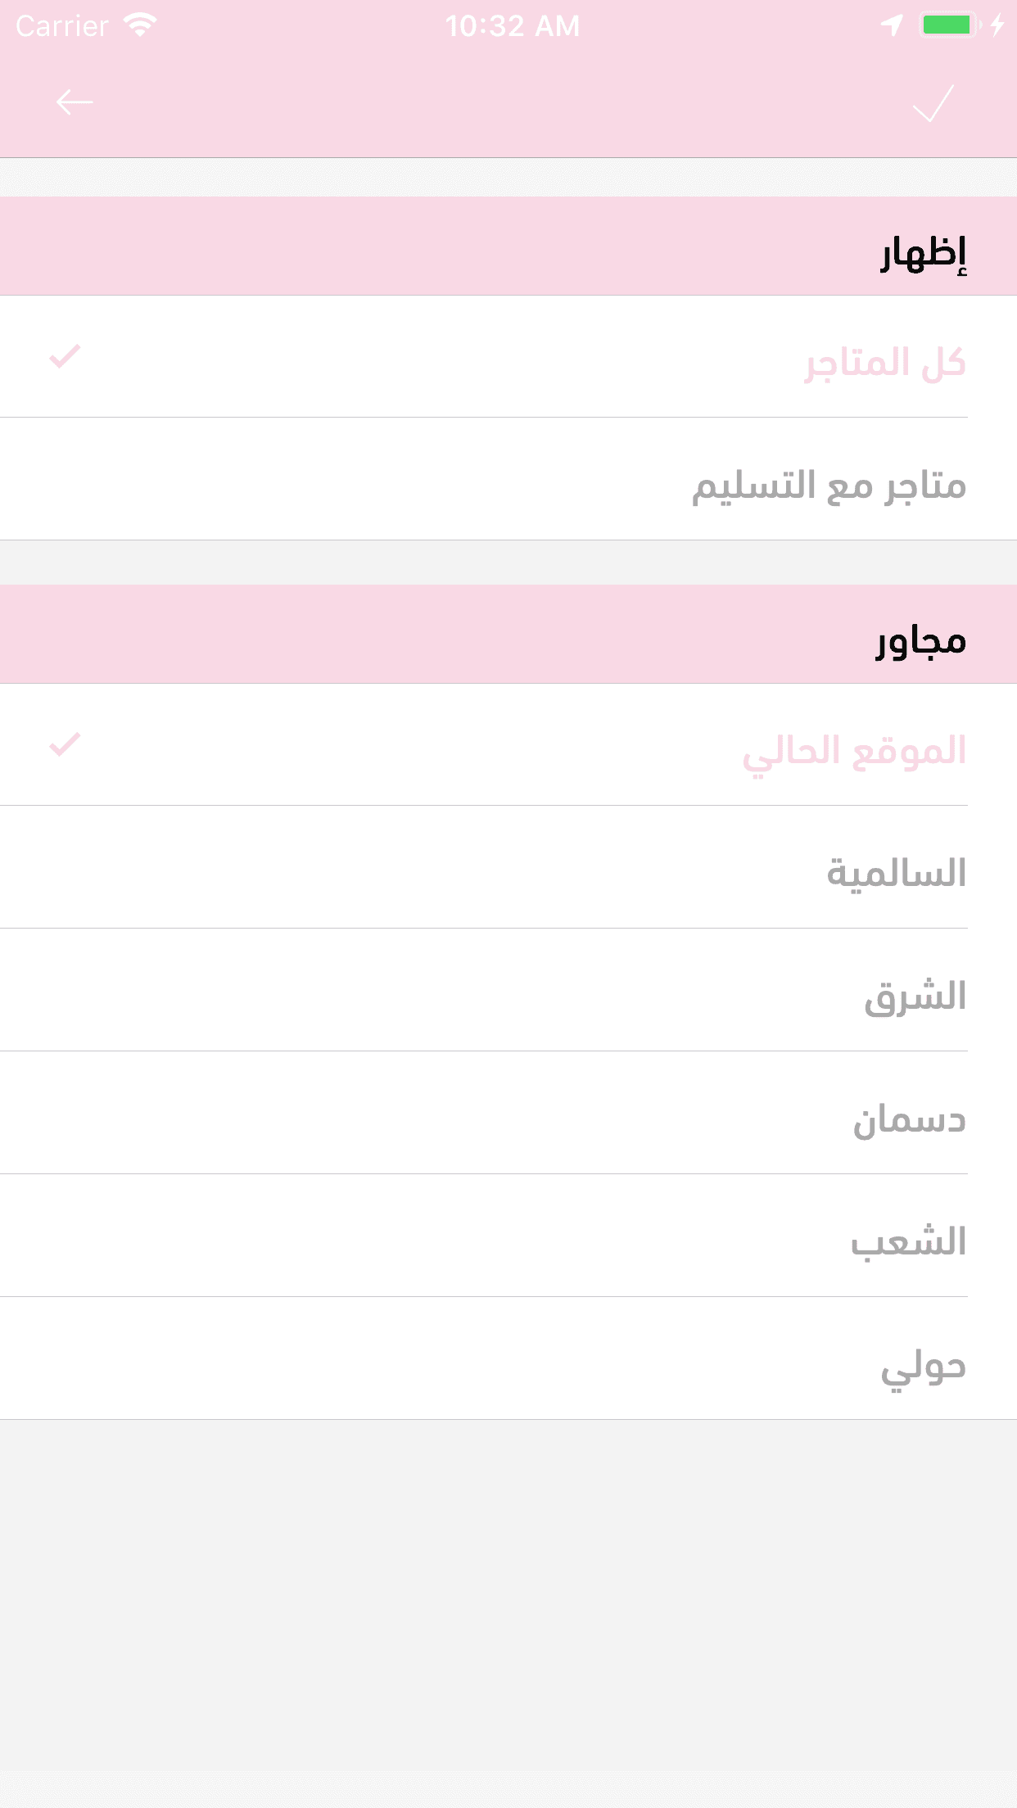Tap the Carrier label in status bar
This screenshot has height=1808, width=1017.
(x=62, y=26)
